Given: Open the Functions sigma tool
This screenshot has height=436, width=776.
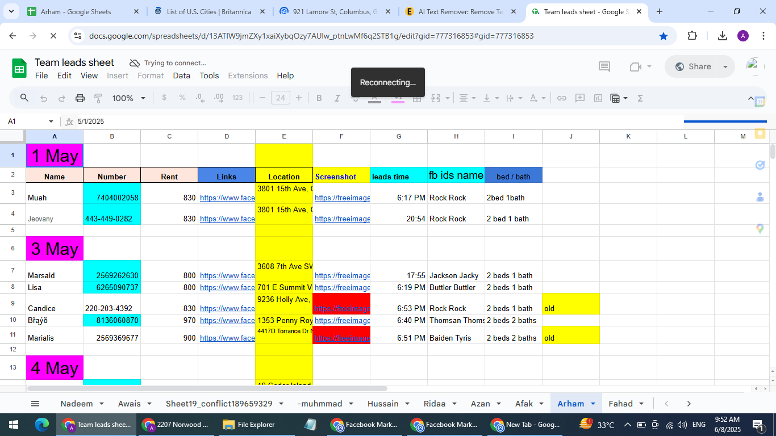Looking at the screenshot, I should pyautogui.click(x=640, y=98).
